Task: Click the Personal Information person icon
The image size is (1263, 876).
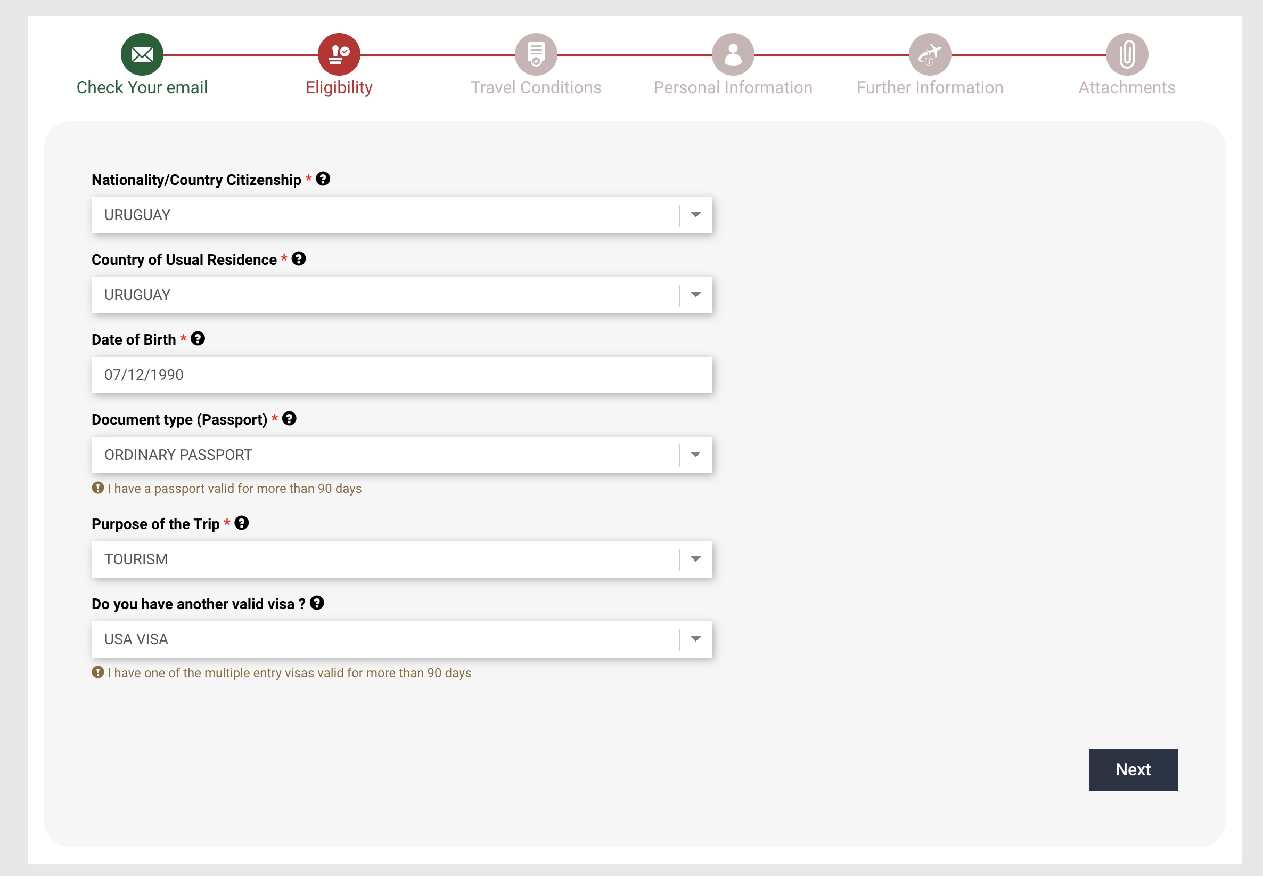Action: point(733,54)
